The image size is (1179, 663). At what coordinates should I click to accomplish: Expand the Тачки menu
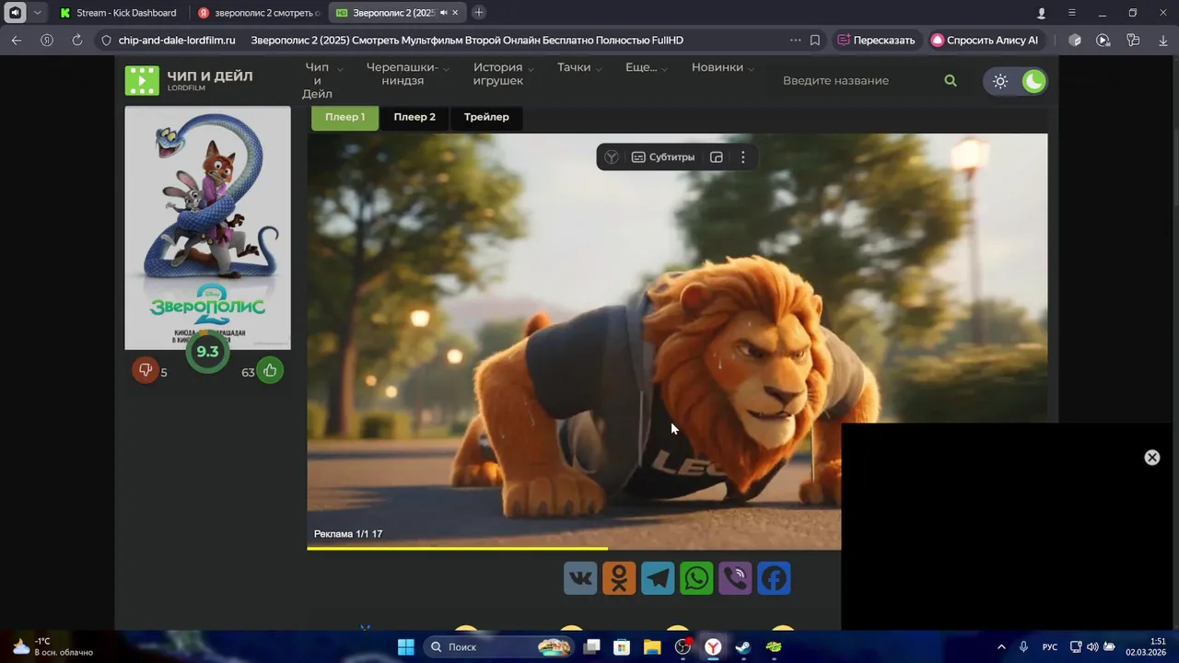(x=579, y=67)
